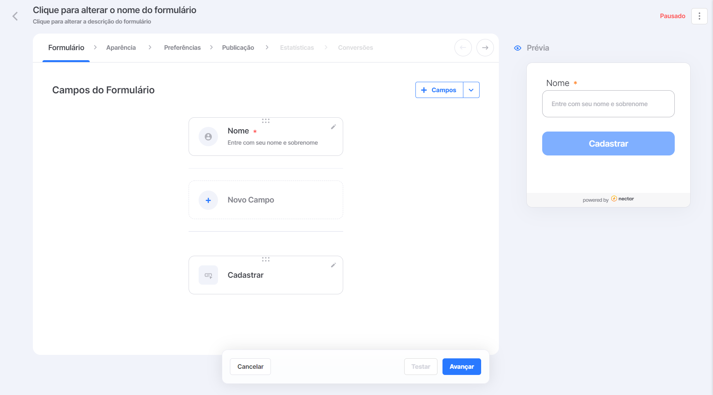The height and width of the screenshot is (395, 713).
Task: Select the Cadastrar button card
Action: tap(266, 275)
